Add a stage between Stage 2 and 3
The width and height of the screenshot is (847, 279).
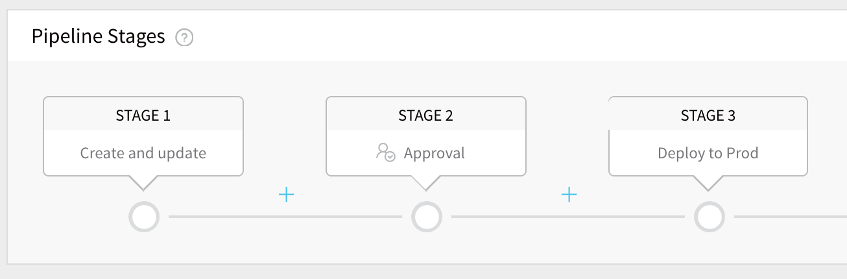(x=569, y=194)
